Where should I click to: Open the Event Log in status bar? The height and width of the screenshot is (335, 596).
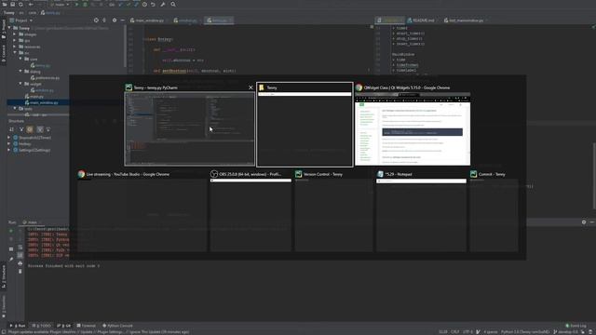point(576,326)
